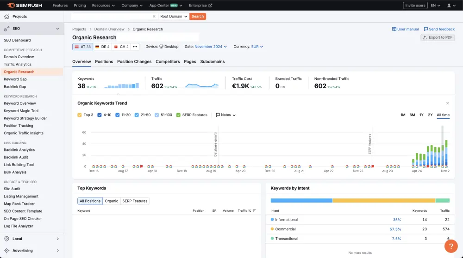Click the Semrush logo icon
The height and width of the screenshot is (258, 463).
pyautogui.click(x=11, y=6)
